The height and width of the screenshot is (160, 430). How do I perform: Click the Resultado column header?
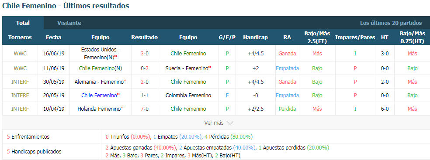(145, 37)
